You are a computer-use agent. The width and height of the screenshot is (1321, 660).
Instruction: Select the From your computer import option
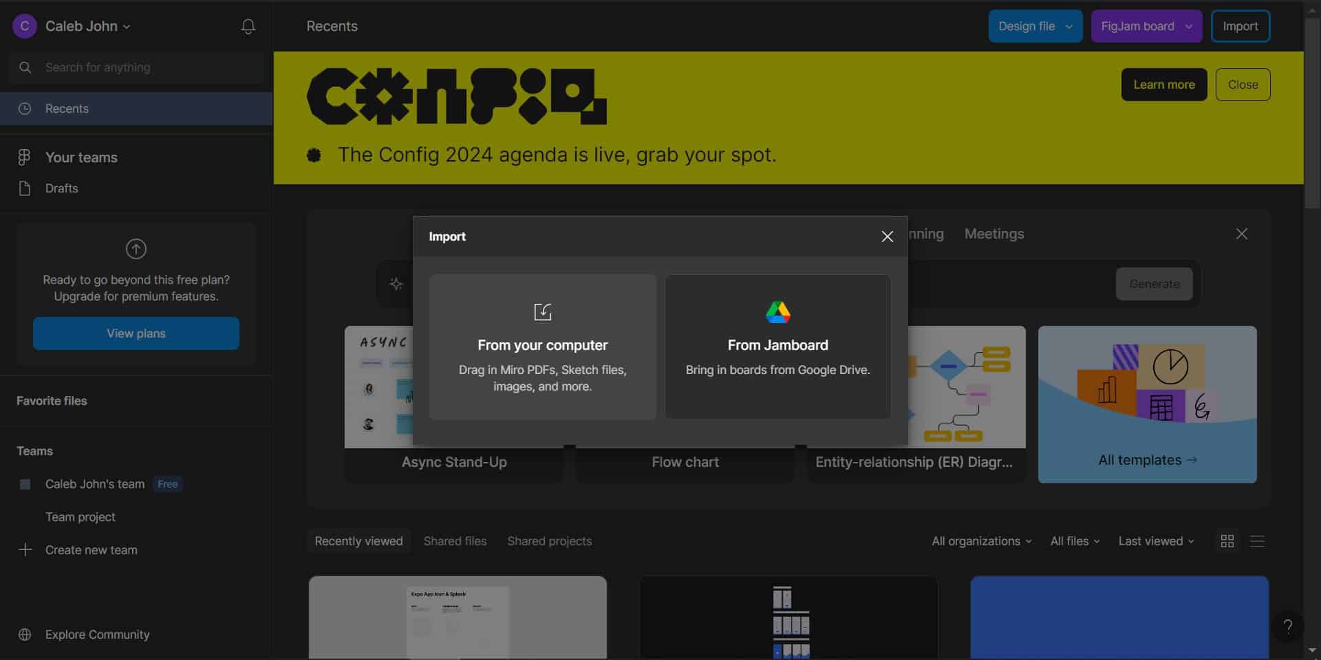pyautogui.click(x=542, y=347)
